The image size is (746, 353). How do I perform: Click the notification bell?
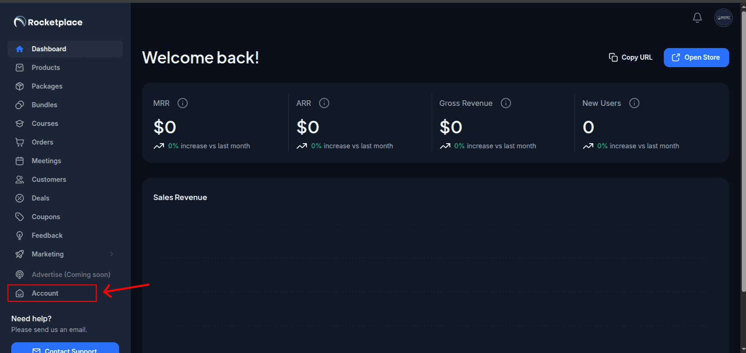(x=697, y=17)
